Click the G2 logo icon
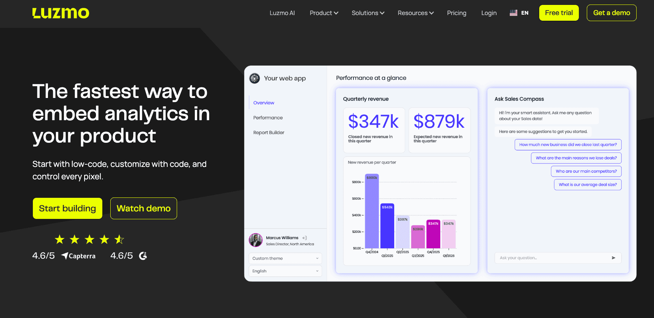This screenshot has width=654, height=318. (x=143, y=256)
